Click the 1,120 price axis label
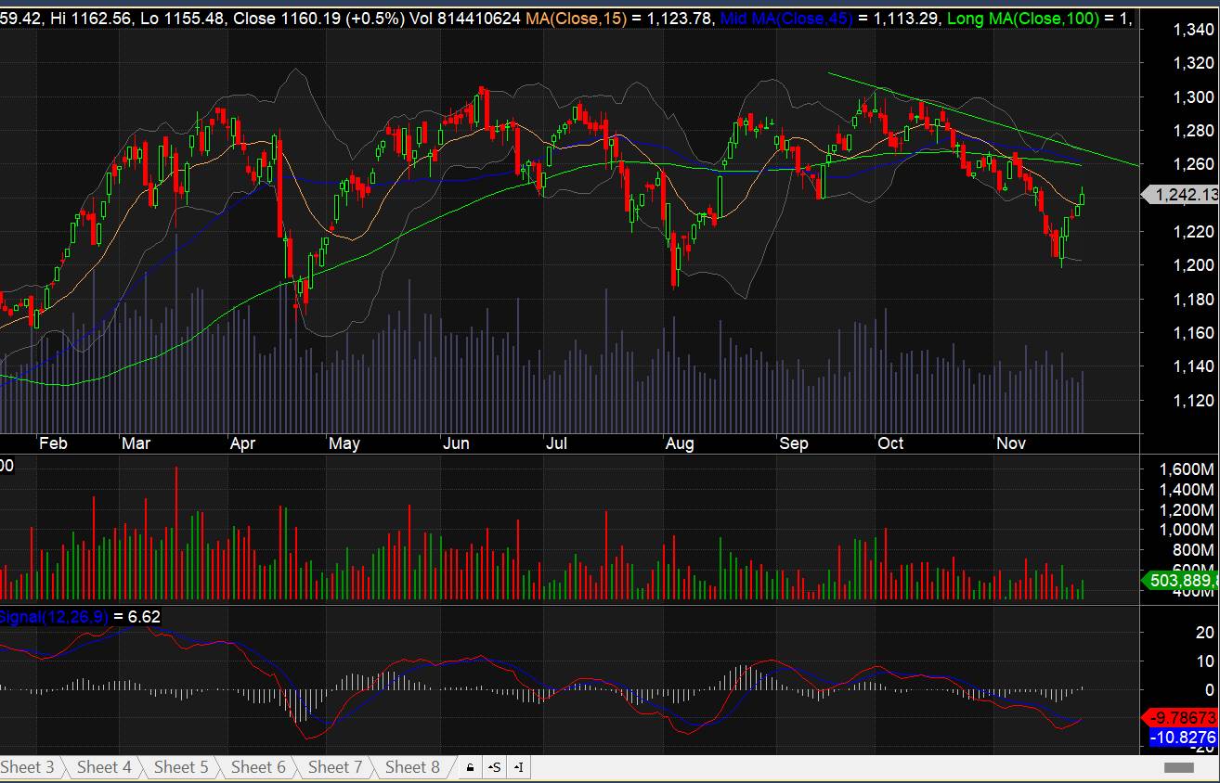The height and width of the screenshot is (783, 1220). (x=1193, y=400)
